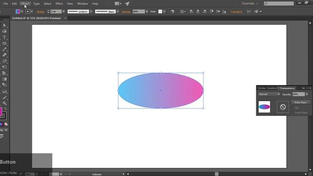This screenshot has height=176, width=313.
Task: Open graphic Style dropdown arrow
Action: (164, 12)
